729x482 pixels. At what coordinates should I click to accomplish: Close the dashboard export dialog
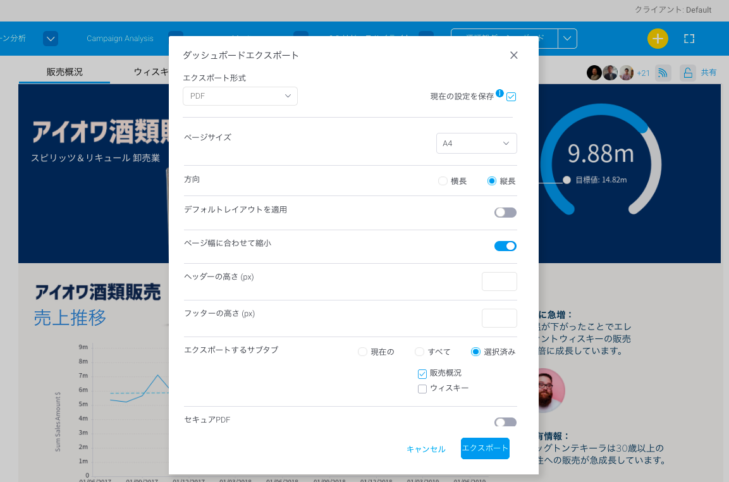pos(513,55)
